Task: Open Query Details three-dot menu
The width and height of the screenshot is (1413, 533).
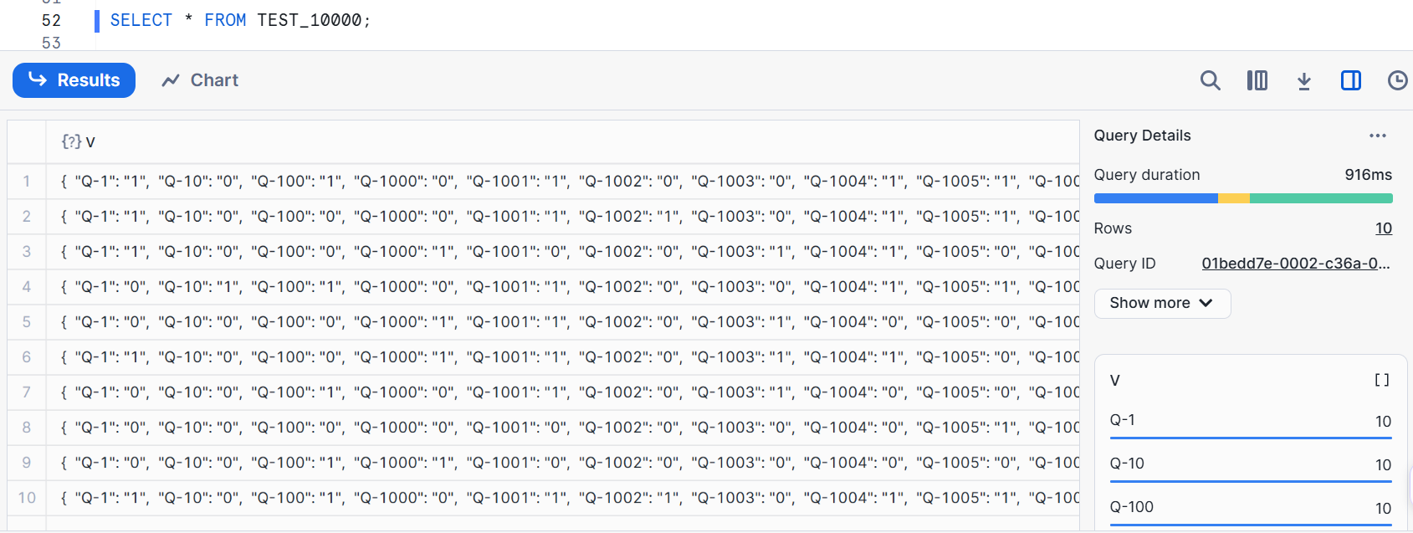Action: [x=1377, y=136]
